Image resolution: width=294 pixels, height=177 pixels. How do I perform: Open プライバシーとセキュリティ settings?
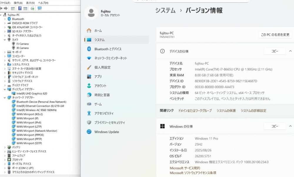coord(109,122)
